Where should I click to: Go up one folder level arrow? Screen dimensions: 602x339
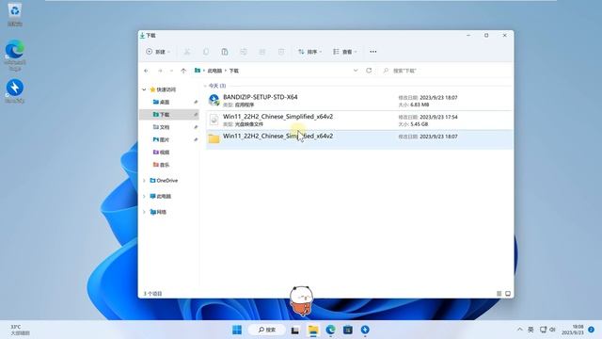pyautogui.click(x=183, y=71)
